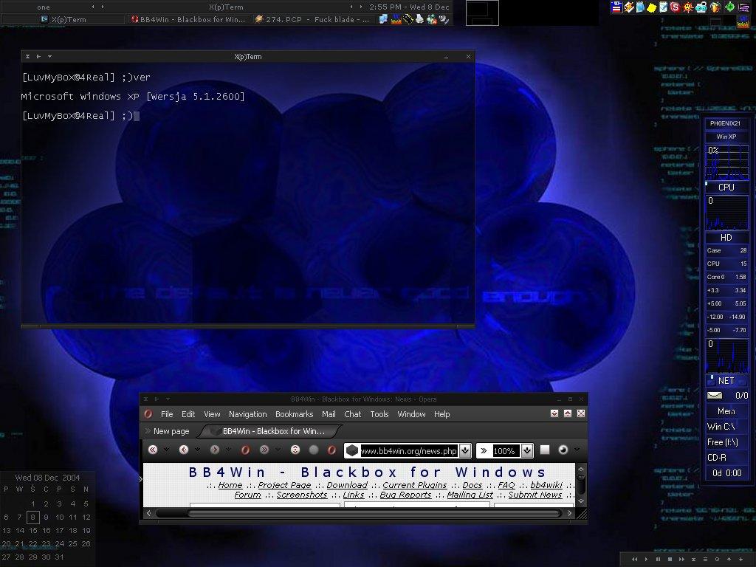Image resolution: width=756 pixels, height=567 pixels.
Task: Open the Screenshots link on BB4Win page
Action: tap(302, 495)
